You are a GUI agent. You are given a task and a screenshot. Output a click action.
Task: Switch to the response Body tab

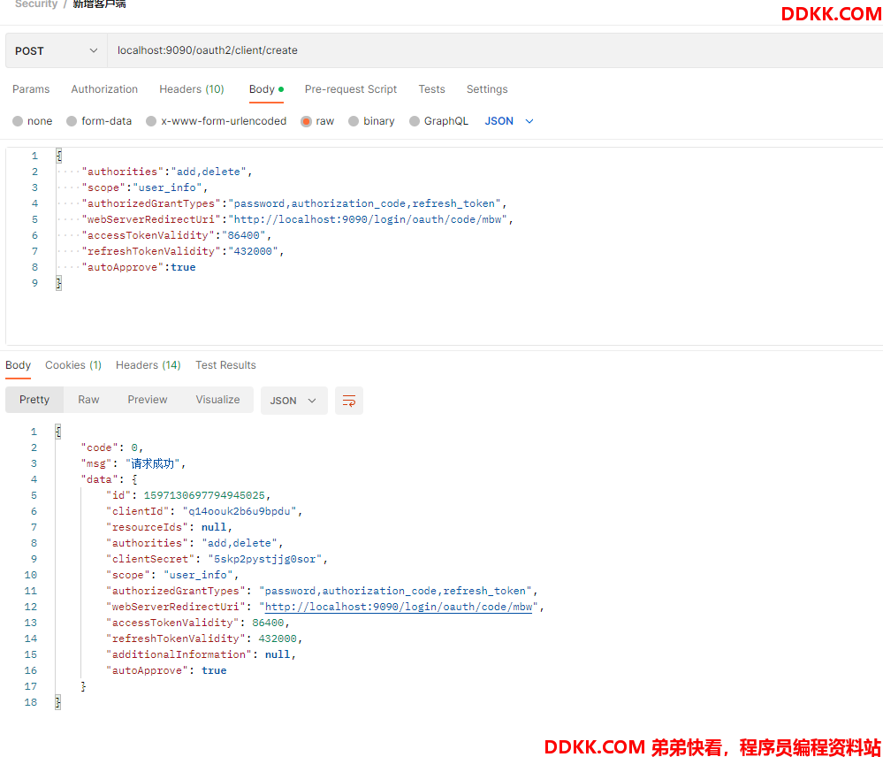coord(18,365)
